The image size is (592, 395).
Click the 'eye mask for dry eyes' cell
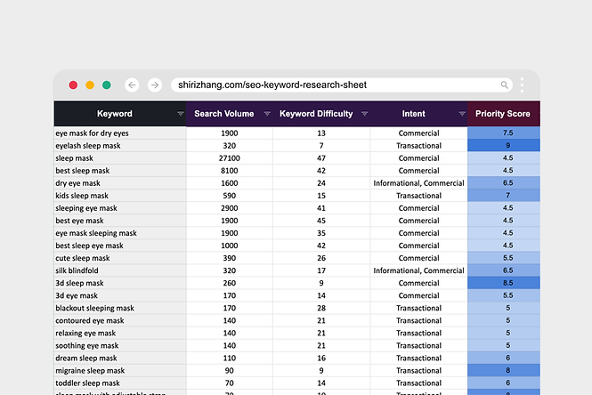tap(119, 133)
